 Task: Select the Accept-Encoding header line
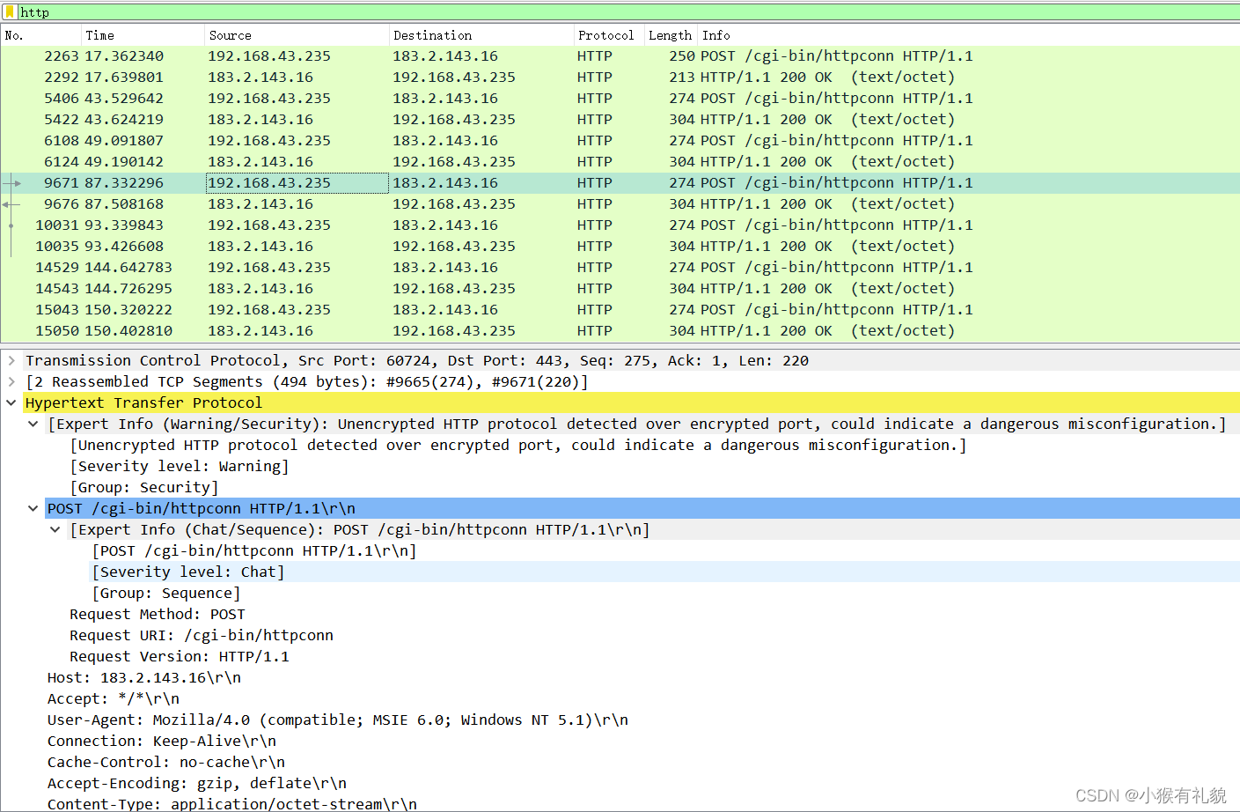(197, 783)
